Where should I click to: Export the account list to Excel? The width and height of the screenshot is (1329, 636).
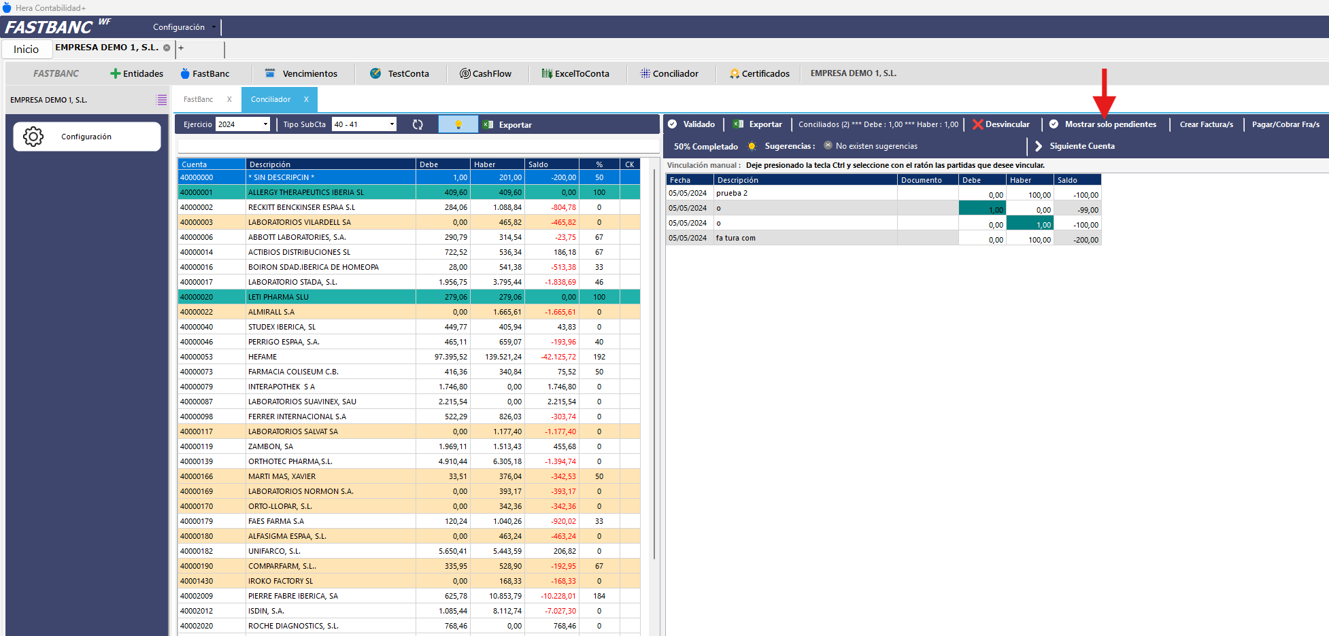pos(507,124)
